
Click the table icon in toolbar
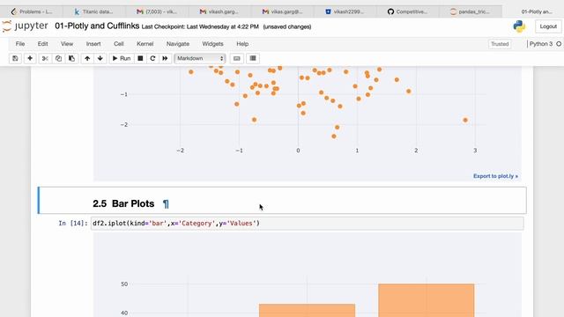tap(253, 58)
